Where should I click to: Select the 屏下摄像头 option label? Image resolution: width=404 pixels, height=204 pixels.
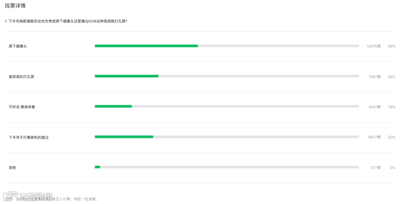coord(18,46)
